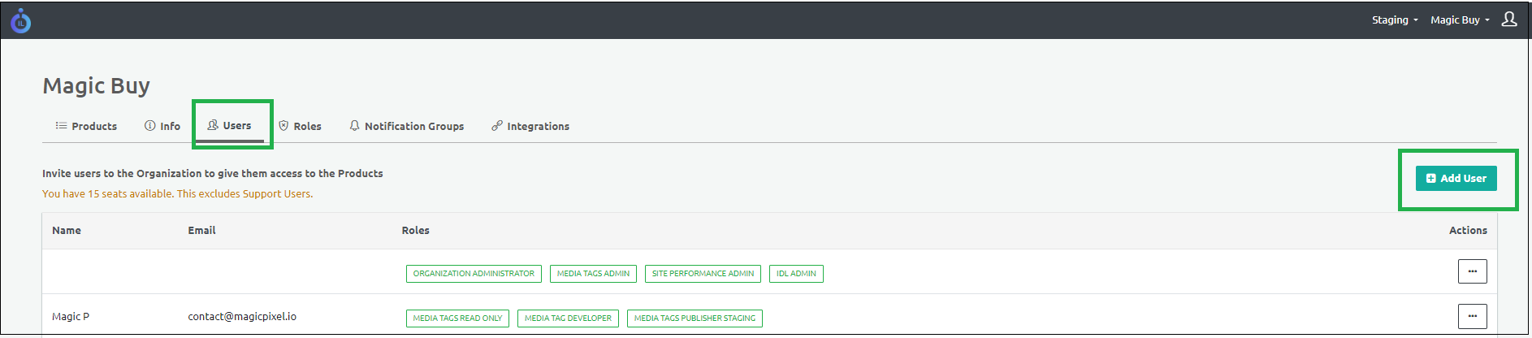Go to the Roles tab
1532x338 pixels.
(300, 126)
